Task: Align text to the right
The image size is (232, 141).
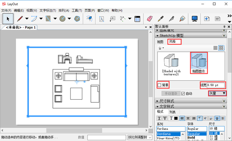Action: (x=194, y=118)
